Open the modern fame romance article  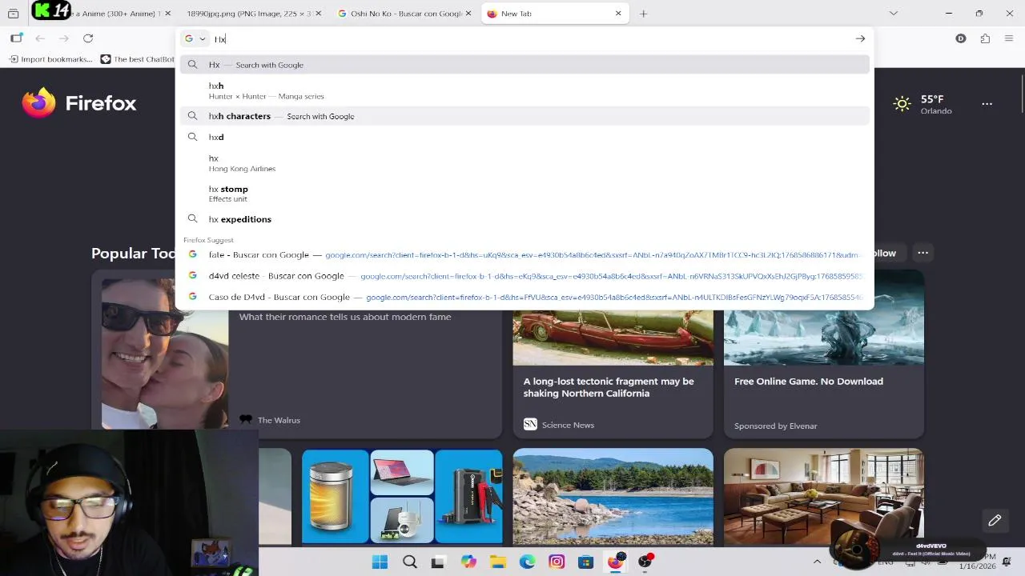pyautogui.click(x=345, y=317)
